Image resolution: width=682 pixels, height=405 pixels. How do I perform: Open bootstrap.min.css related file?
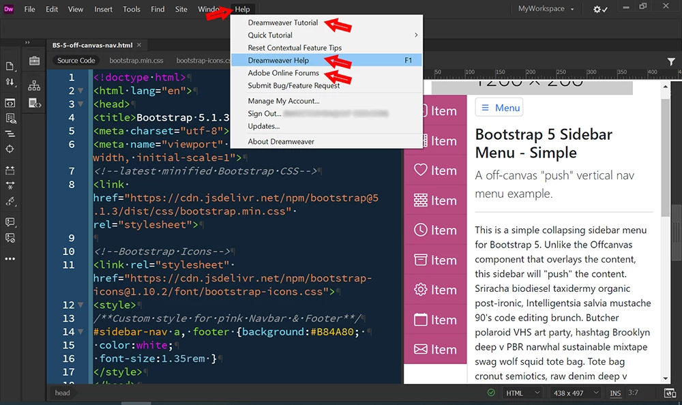[x=136, y=61]
